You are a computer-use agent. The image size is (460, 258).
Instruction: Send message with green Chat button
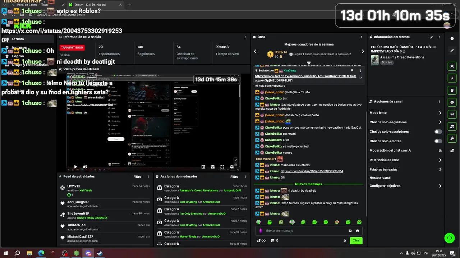[x=356, y=240]
